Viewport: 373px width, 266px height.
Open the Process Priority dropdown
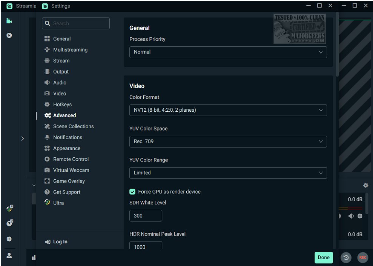click(228, 52)
